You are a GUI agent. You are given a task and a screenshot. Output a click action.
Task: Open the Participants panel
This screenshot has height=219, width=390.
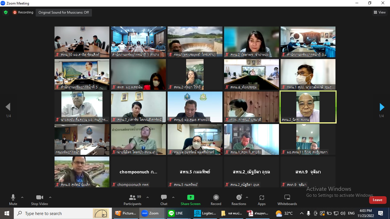(132, 200)
